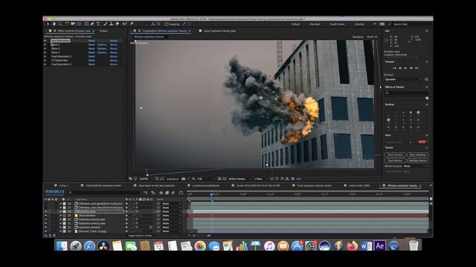Select the Glow window layer name
This screenshot has width=476, height=267.
(87, 216)
